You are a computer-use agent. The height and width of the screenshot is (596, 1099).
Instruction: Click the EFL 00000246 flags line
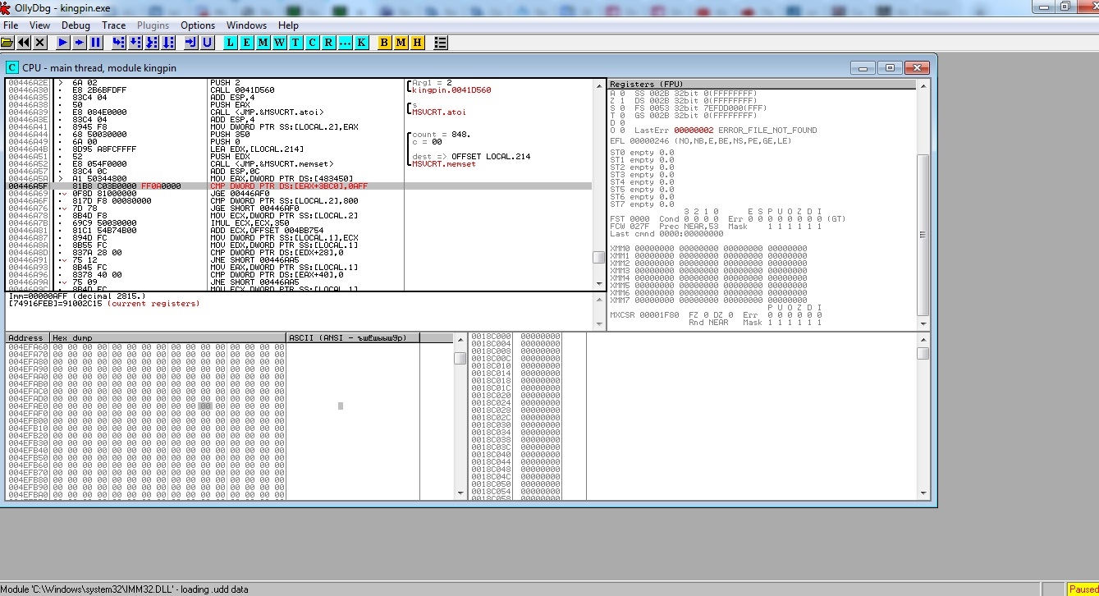tap(701, 141)
